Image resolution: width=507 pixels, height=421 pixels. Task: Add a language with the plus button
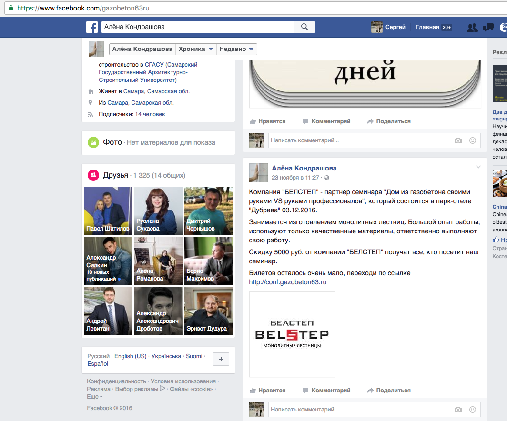click(221, 360)
